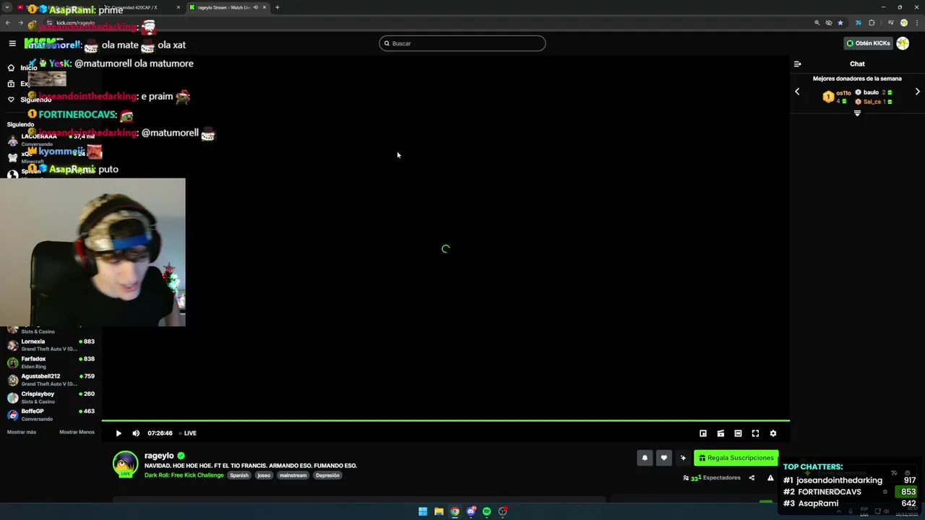Image resolution: width=925 pixels, height=520 pixels.
Task: Open the last icon in the taskbar
Action: tap(503, 511)
